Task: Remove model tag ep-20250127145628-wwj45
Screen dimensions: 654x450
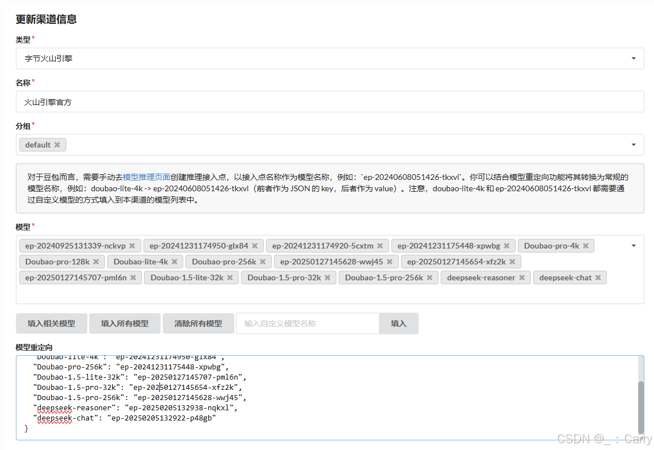Action: (389, 262)
